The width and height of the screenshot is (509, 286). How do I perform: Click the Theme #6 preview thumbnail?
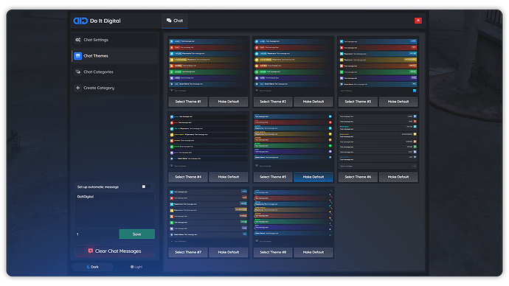(378, 141)
